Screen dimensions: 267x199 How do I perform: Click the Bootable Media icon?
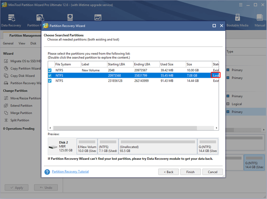tap(237, 18)
